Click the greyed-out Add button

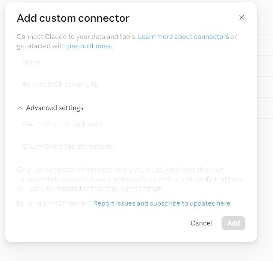[233, 223]
